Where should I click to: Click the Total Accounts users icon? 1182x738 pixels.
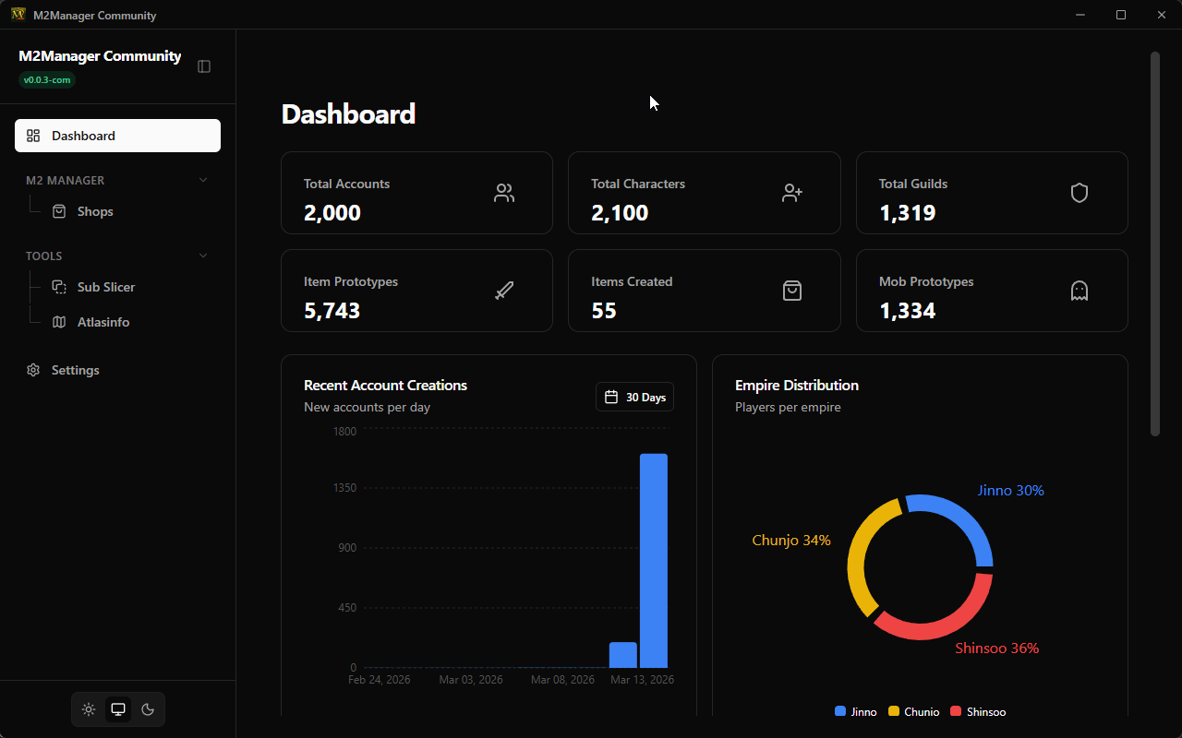[x=504, y=193]
